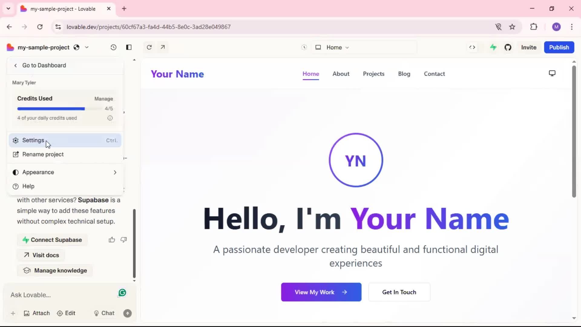581x327 pixels.
Task: Click the preview page vertical scrollbar
Action: coord(574,132)
